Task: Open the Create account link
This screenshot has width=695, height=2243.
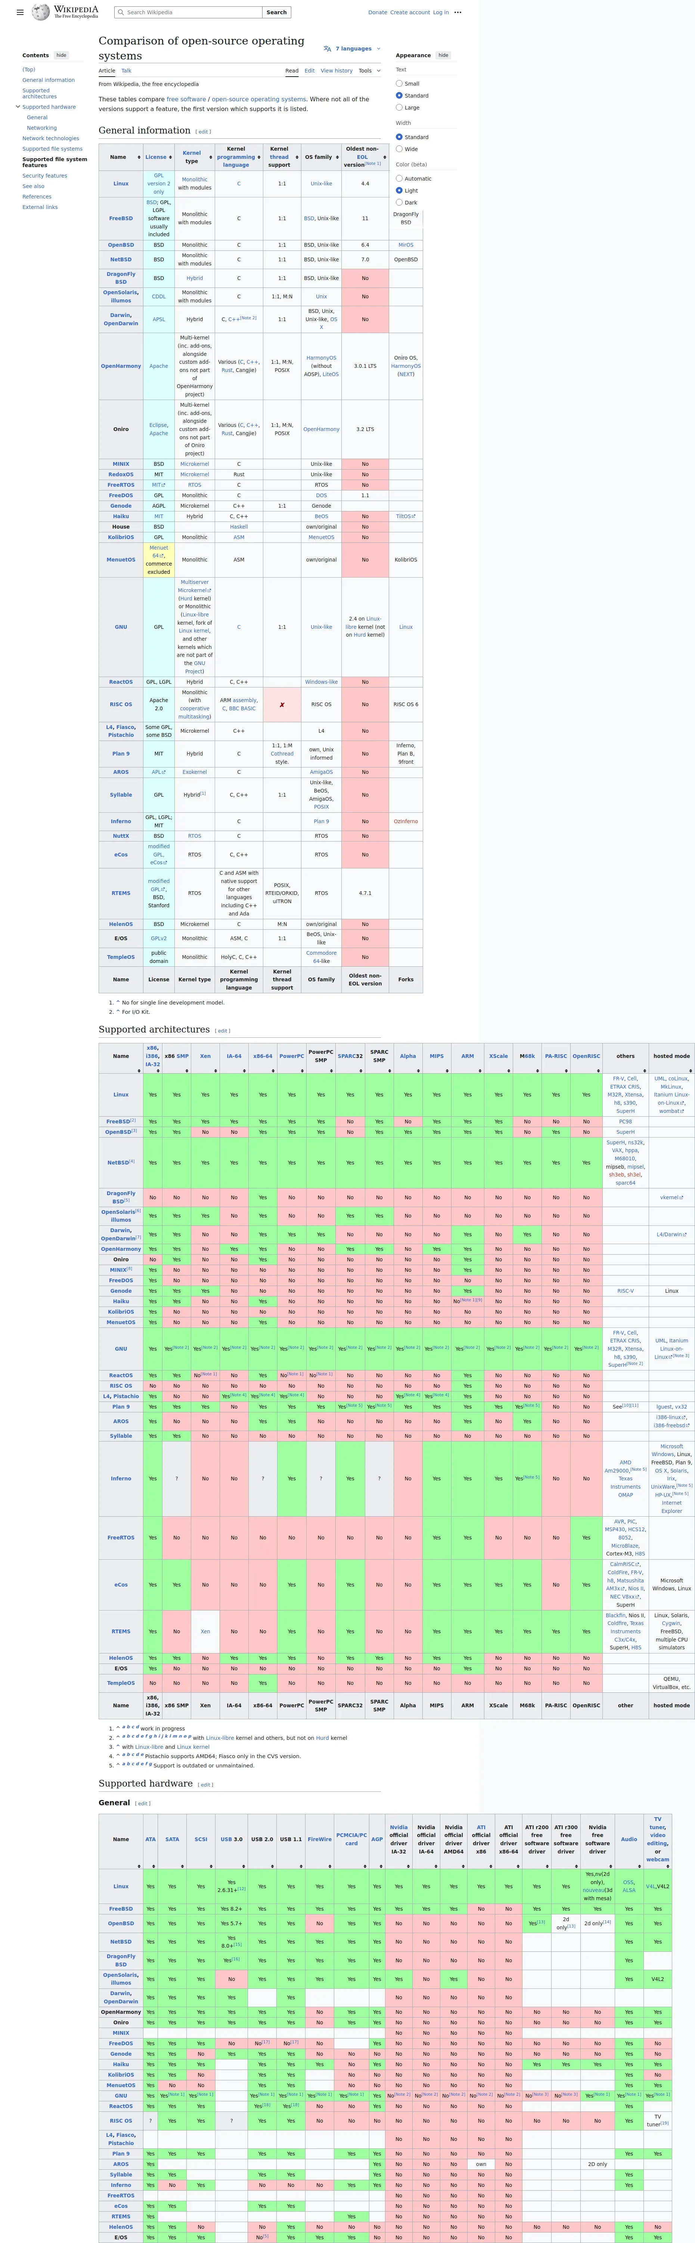Action: (410, 12)
